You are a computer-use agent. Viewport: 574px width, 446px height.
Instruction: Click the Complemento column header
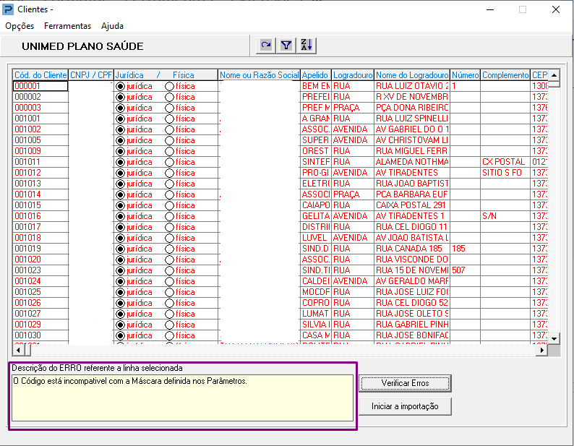point(505,75)
